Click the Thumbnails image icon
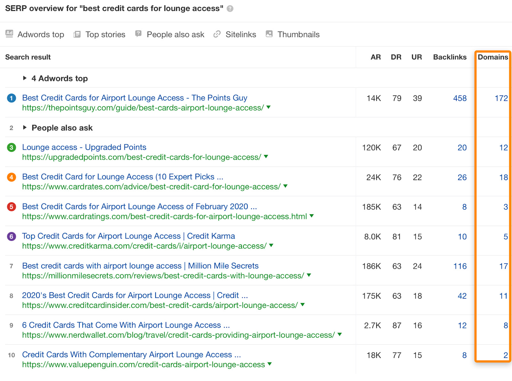Screen dimensions: 512x381 point(269,34)
